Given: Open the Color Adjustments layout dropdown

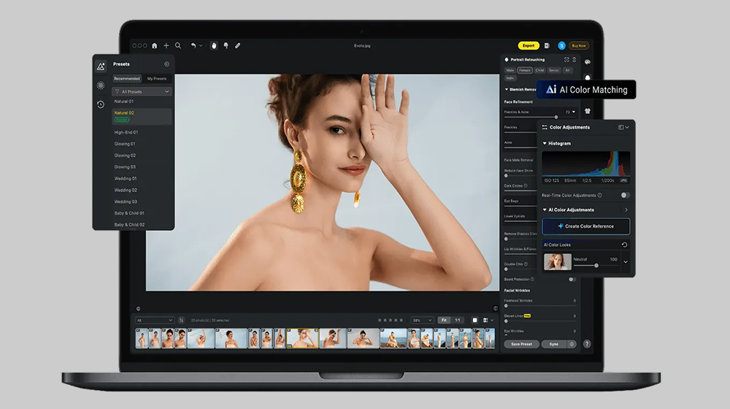Looking at the screenshot, I should point(623,127).
